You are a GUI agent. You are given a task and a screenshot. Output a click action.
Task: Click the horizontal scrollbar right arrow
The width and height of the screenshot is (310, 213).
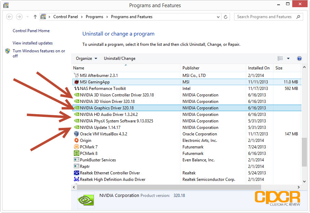tap(298, 187)
